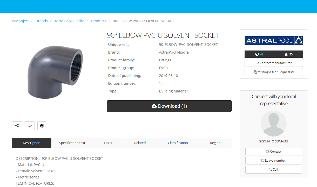Click the Product family value Fittings
The image size is (317, 187).
coord(165,60)
